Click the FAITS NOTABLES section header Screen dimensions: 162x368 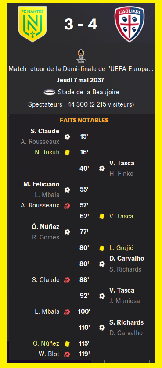(x=84, y=120)
